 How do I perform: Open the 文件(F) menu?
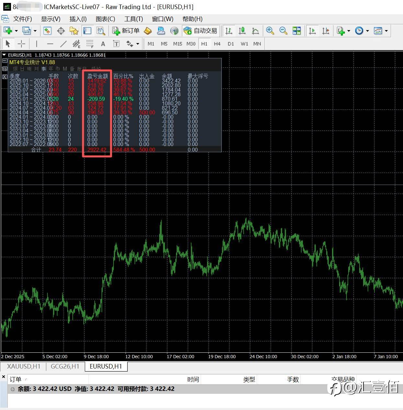click(22, 19)
